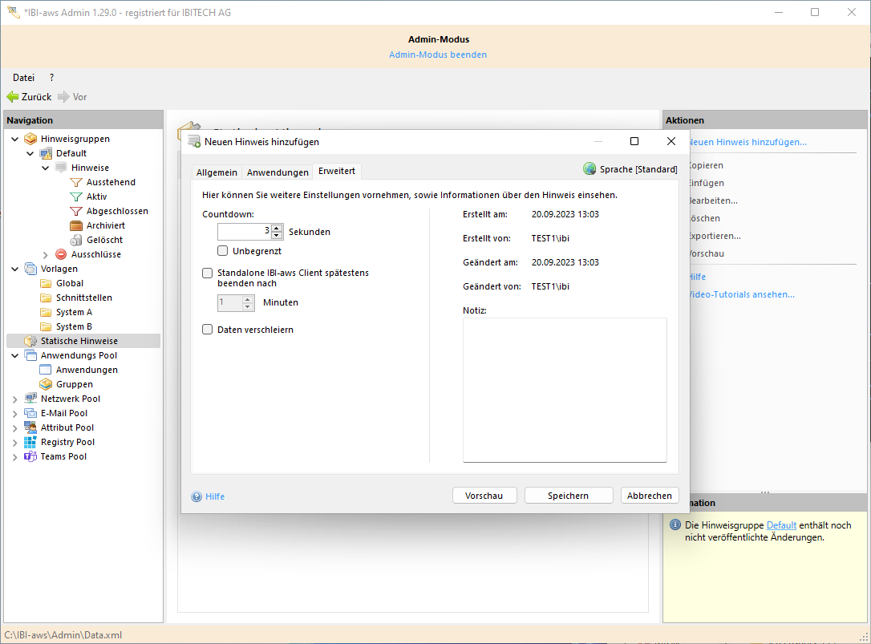Click into the Notiz text area

coord(564,389)
